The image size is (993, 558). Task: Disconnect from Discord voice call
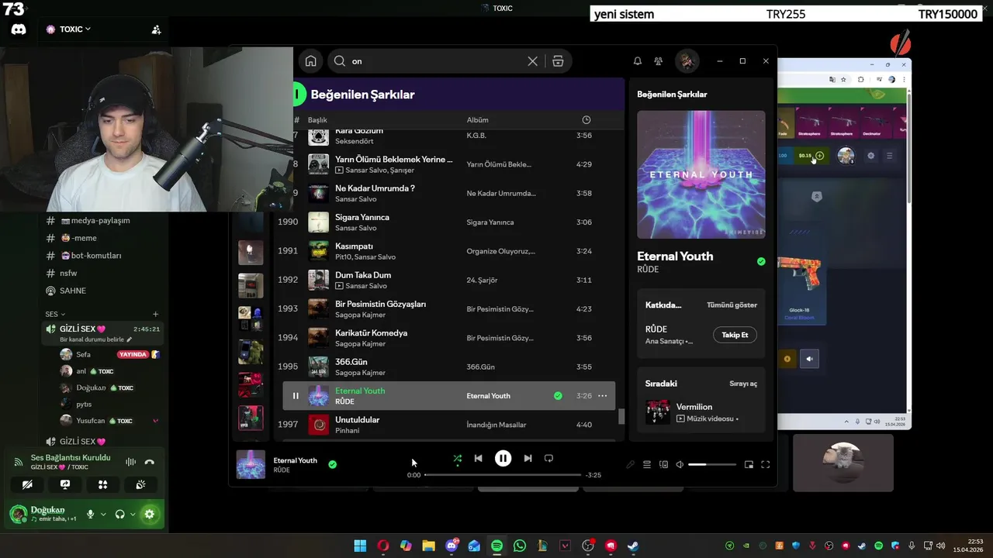point(150,462)
